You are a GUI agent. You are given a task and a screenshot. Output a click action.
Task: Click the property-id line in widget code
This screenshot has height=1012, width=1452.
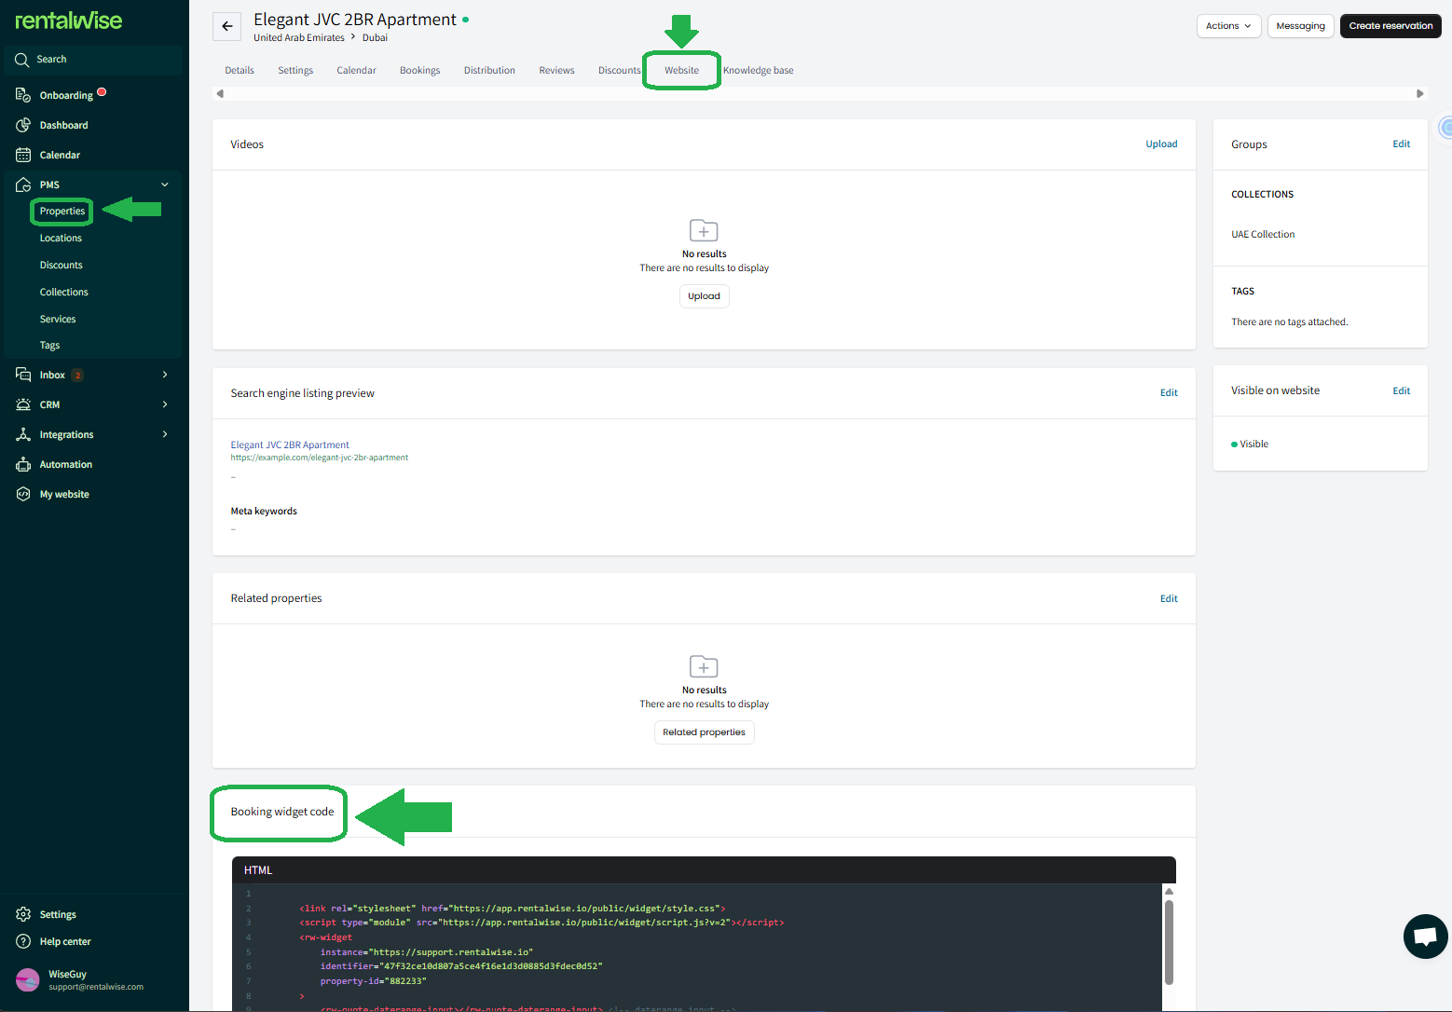[373, 981]
